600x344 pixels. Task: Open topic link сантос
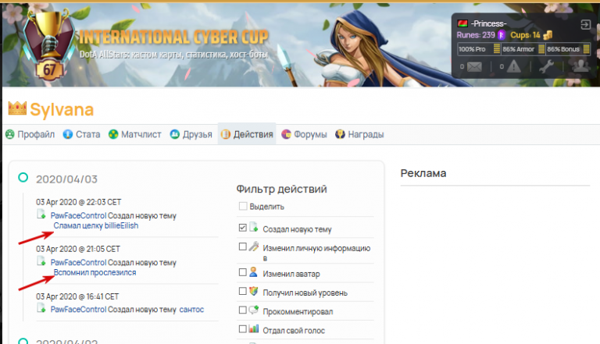pyautogui.click(x=191, y=309)
